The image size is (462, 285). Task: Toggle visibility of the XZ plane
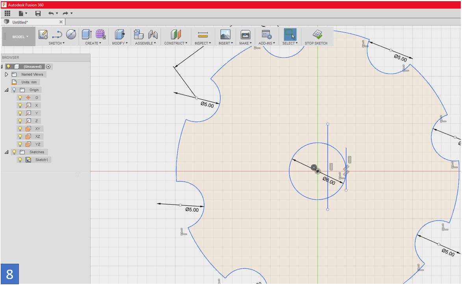[x=20, y=136]
